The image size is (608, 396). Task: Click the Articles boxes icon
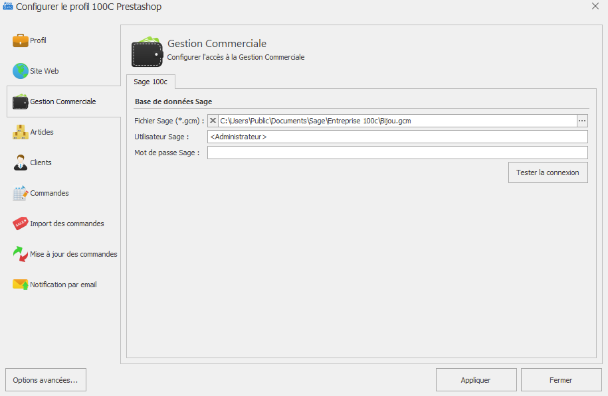point(21,132)
